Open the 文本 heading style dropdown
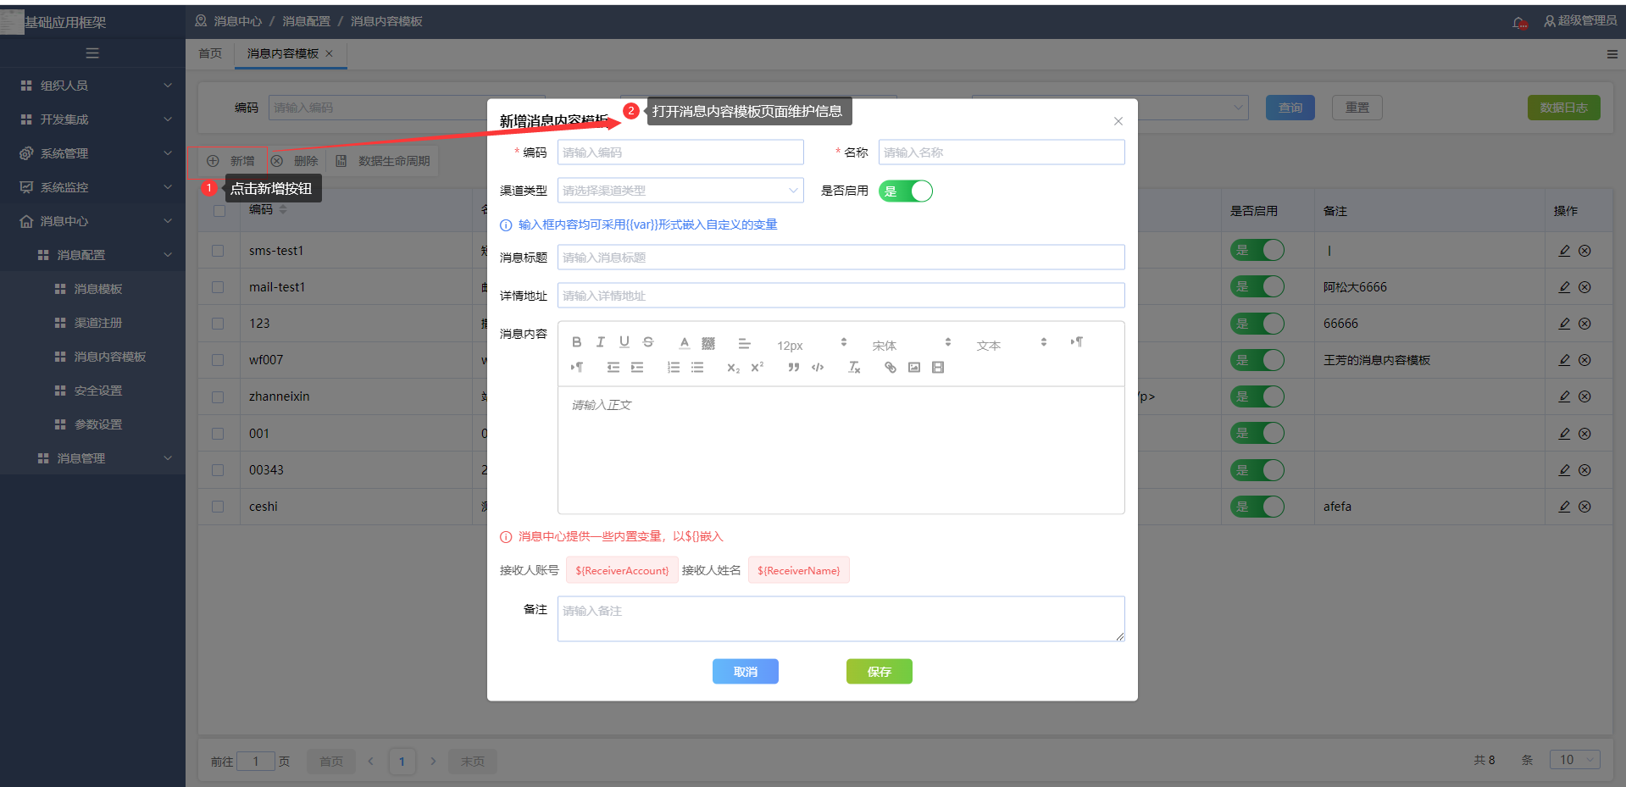Viewport: 1626px width, 787px height. pos(1012,344)
